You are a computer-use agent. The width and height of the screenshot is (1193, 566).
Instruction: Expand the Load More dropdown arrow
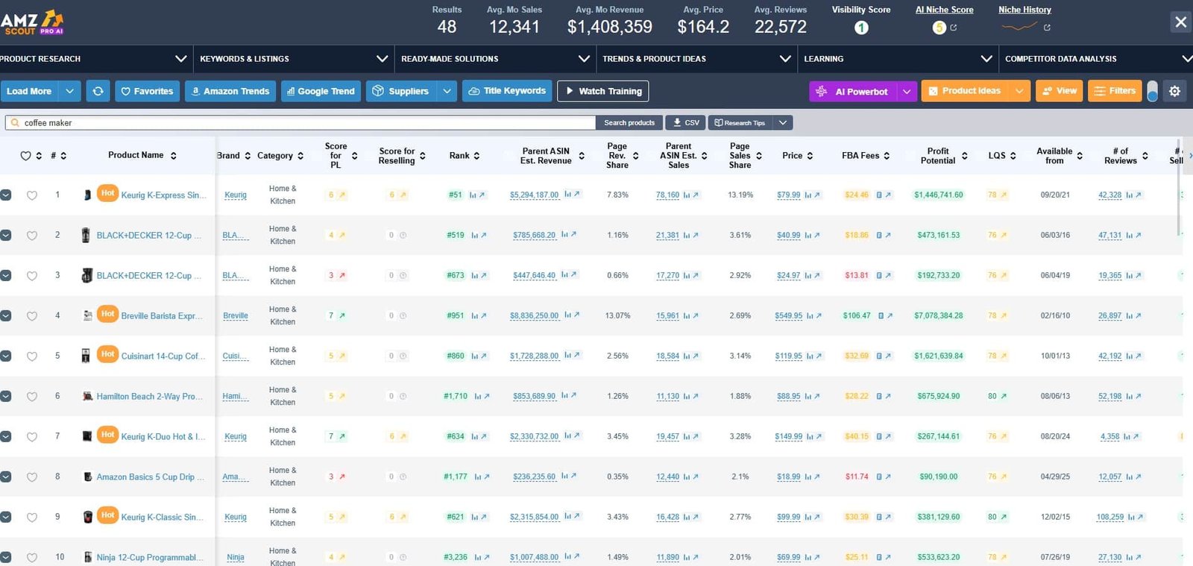[69, 91]
